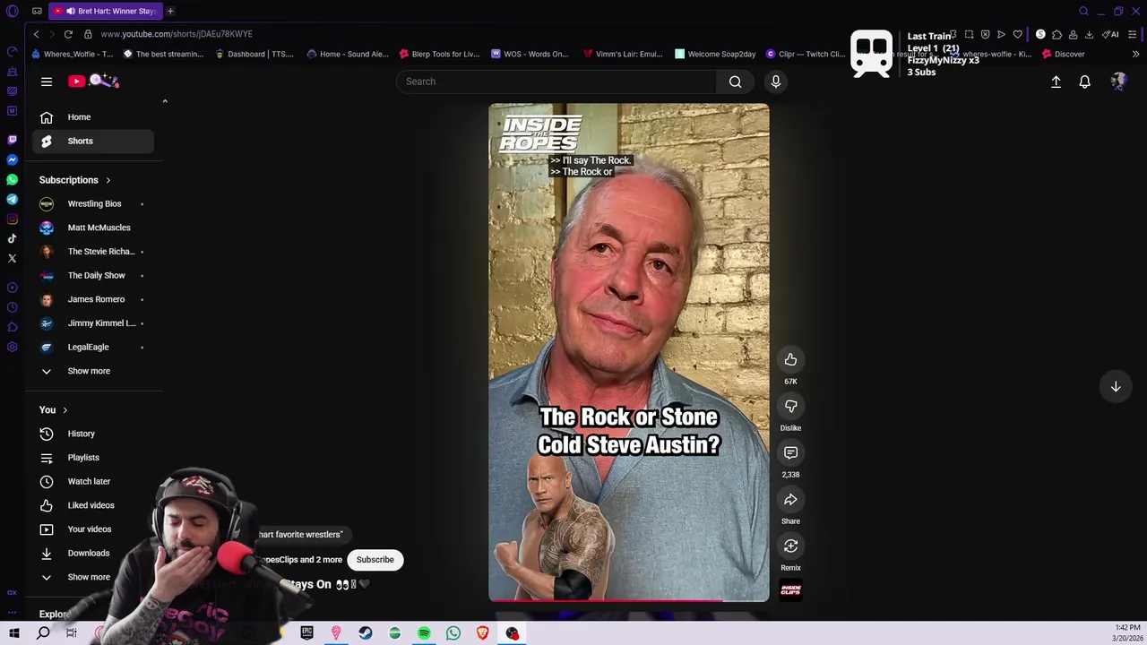
Task: Open Windows taskbar search
Action: [x=43, y=633]
